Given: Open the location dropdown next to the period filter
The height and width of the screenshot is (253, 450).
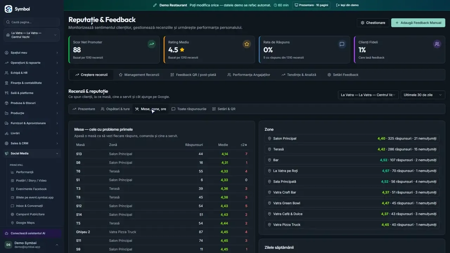Looking at the screenshot, I should [x=368, y=95].
